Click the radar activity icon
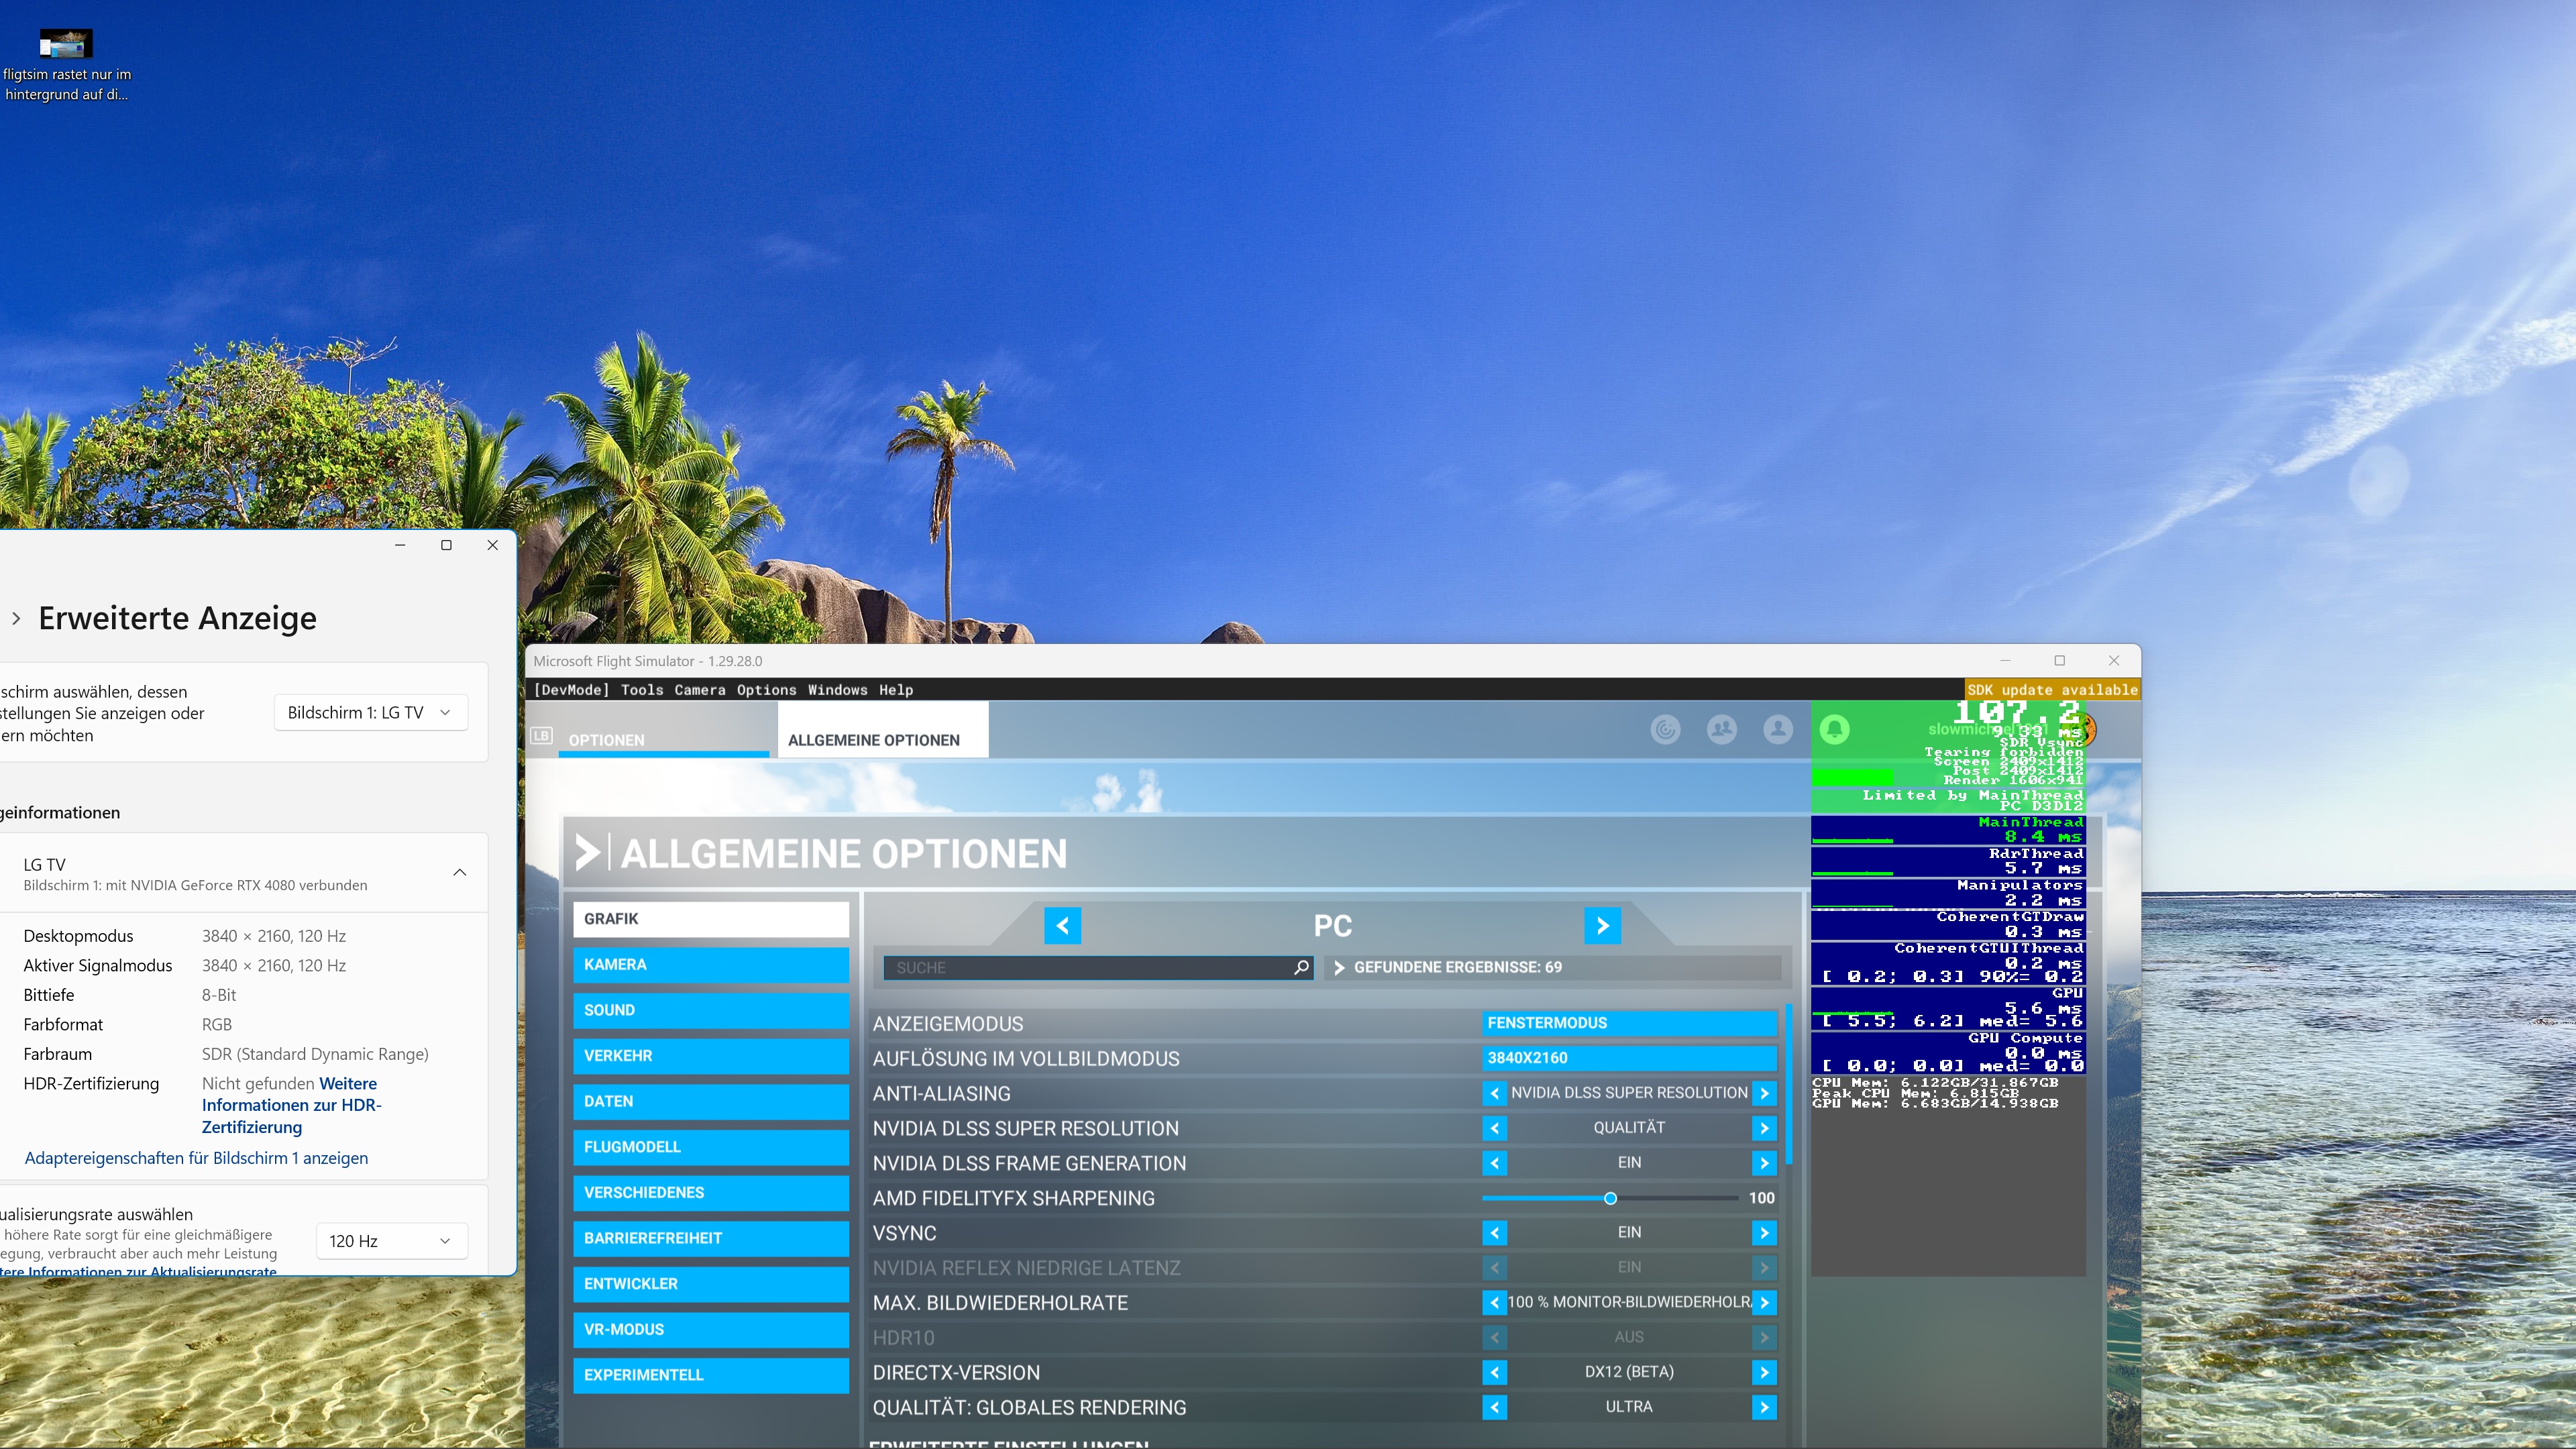This screenshot has width=2576, height=1449. click(x=1665, y=729)
